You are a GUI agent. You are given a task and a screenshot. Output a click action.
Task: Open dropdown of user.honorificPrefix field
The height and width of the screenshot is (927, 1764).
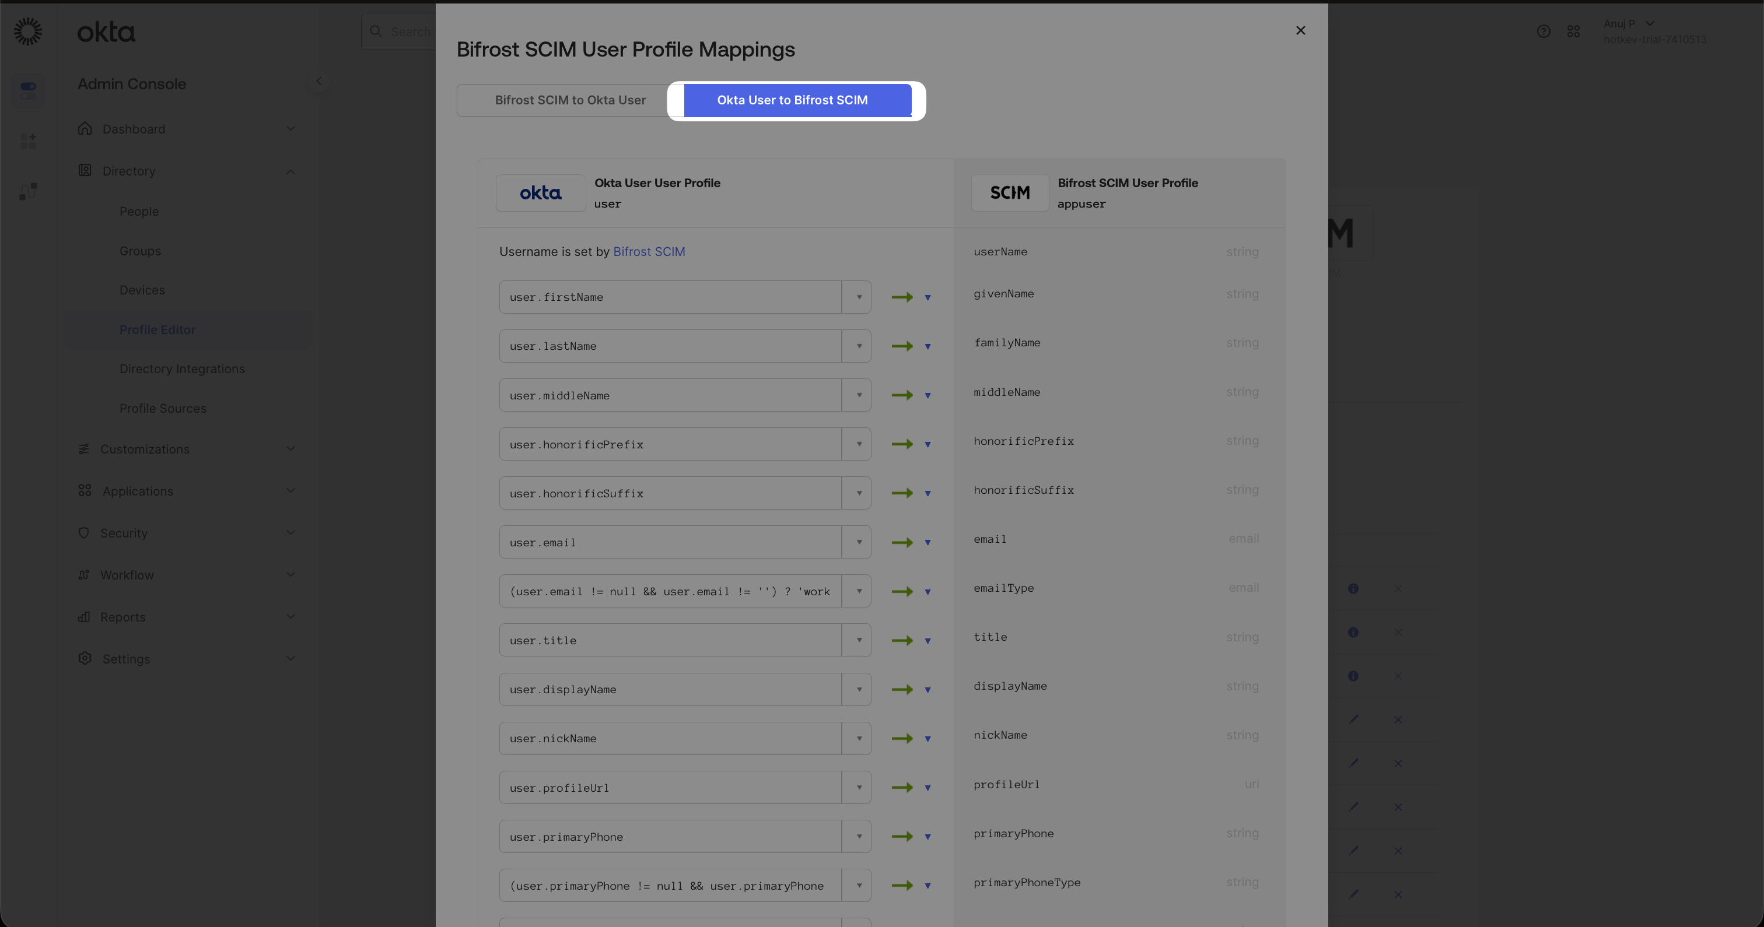(857, 444)
